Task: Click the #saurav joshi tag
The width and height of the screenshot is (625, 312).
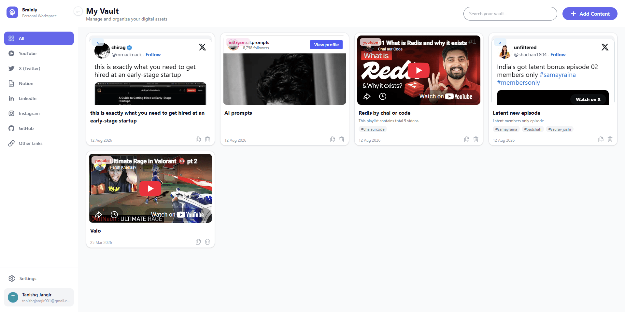Action: coord(560,129)
